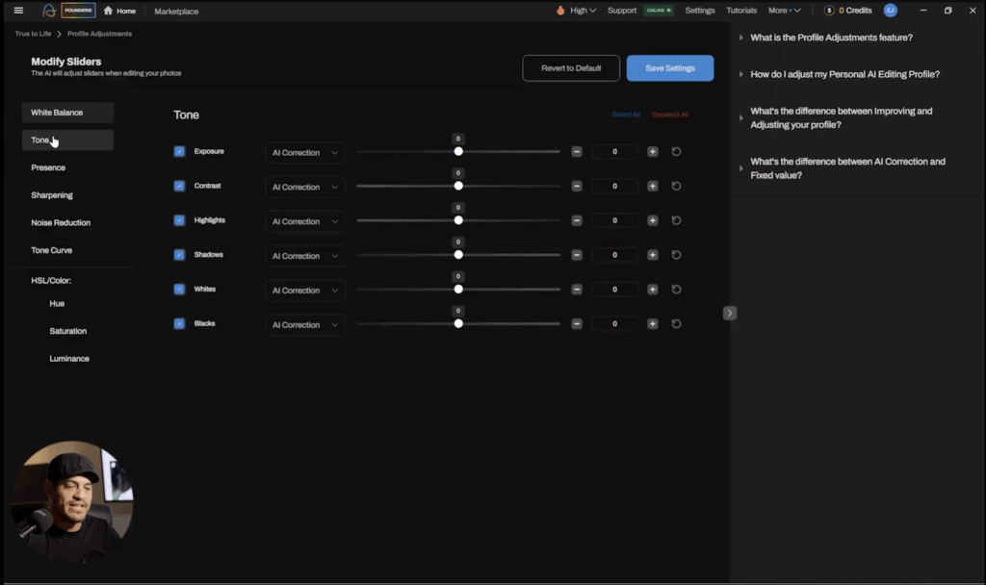Click the flame priority icon beside High

(560, 11)
